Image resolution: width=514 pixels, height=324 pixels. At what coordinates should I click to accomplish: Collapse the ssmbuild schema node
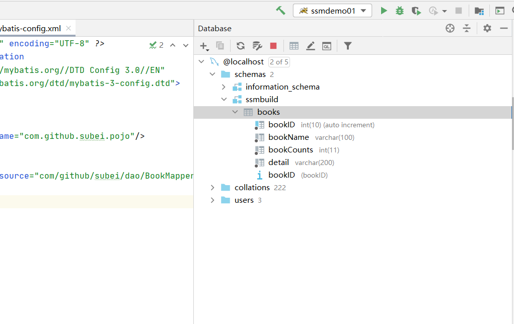(224, 100)
